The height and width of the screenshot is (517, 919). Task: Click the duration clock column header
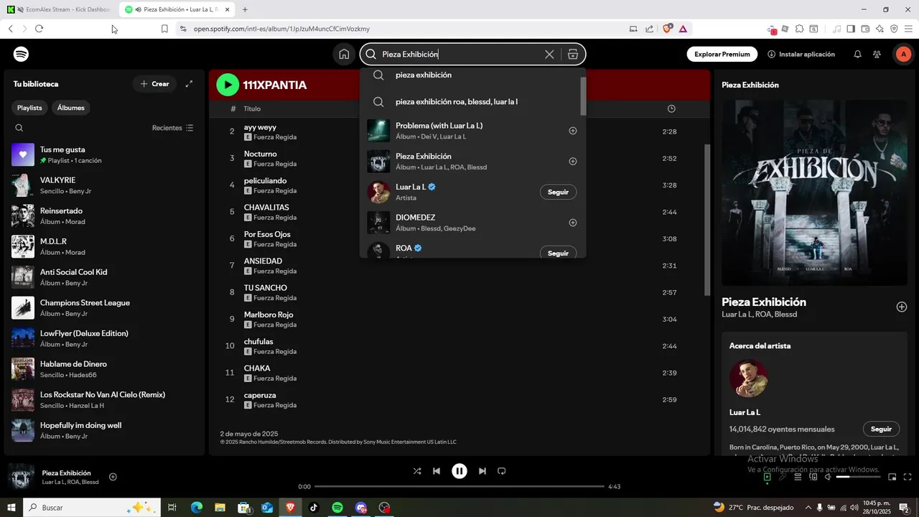tap(671, 108)
